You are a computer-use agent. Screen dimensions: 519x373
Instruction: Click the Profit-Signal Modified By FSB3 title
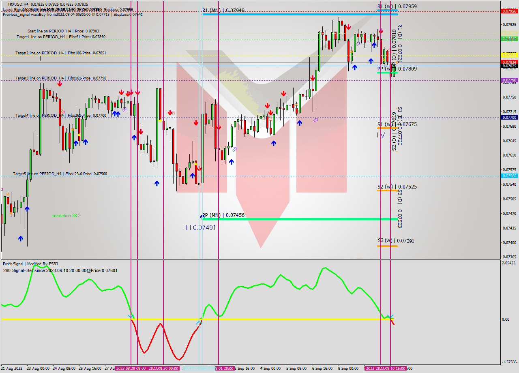pyautogui.click(x=30, y=264)
